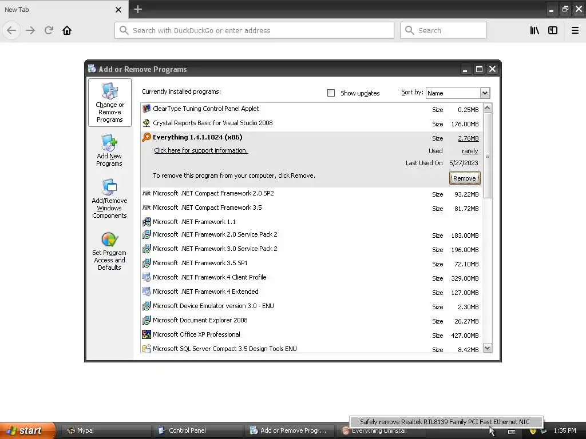Screen dimensions: 586x439
Task: Select Microsoft .NET Framework 1.1 row
Action: pos(312,222)
